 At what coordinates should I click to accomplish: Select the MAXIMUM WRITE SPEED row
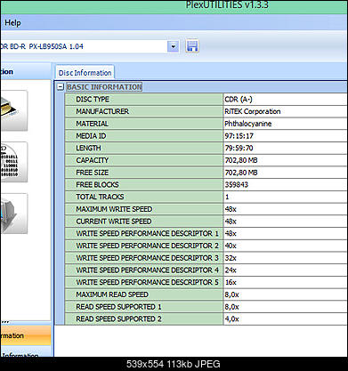(x=206, y=209)
